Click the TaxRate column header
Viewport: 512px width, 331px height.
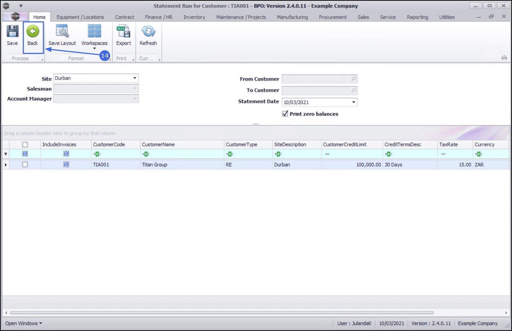click(x=455, y=145)
